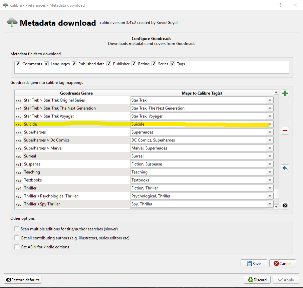
Task: Click the Surreal tag input field
Action: (x=199, y=156)
